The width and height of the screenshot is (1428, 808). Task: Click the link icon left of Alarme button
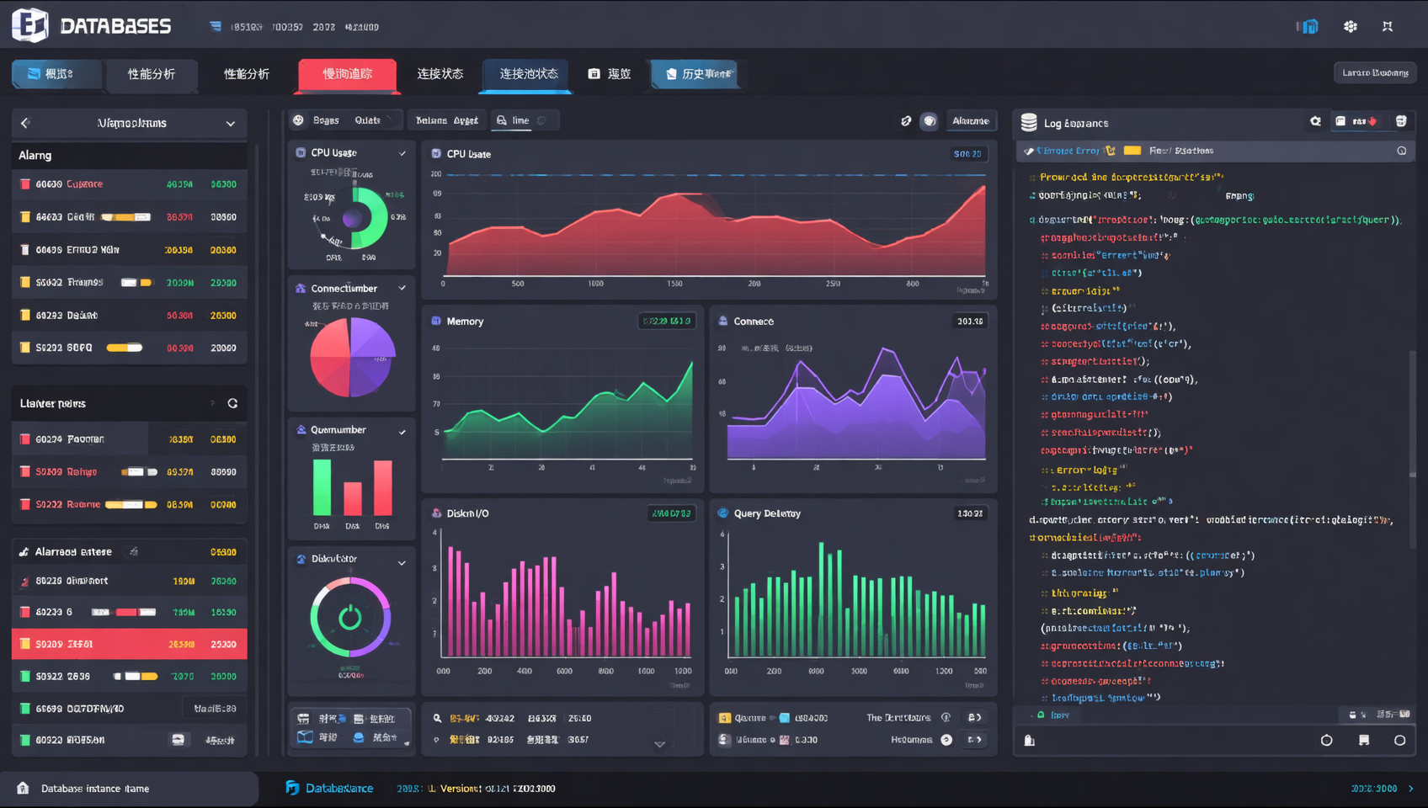tap(906, 121)
